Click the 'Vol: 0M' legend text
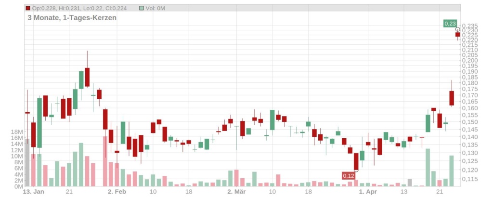 click(x=156, y=8)
